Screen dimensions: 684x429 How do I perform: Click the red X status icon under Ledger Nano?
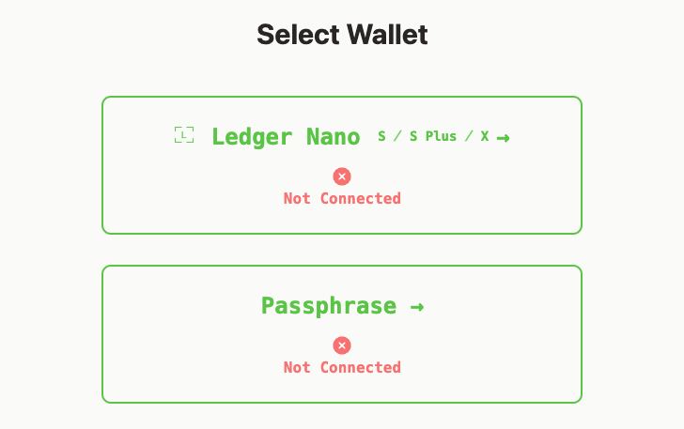pos(342,176)
